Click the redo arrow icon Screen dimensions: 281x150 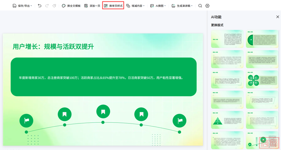point(47,6)
